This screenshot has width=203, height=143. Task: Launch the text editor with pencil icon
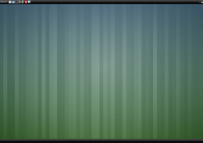[x=10, y=2]
